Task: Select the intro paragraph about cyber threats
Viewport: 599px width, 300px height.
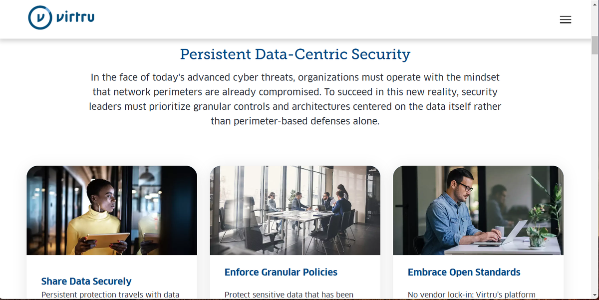Action: coord(296,99)
